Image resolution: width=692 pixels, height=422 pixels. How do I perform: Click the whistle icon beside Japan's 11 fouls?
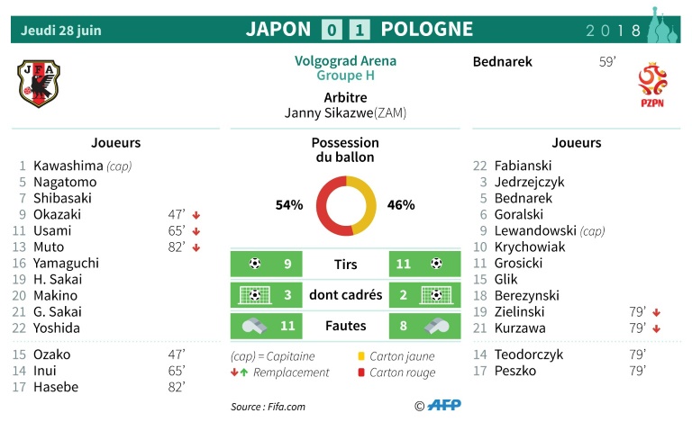pyautogui.click(x=254, y=326)
